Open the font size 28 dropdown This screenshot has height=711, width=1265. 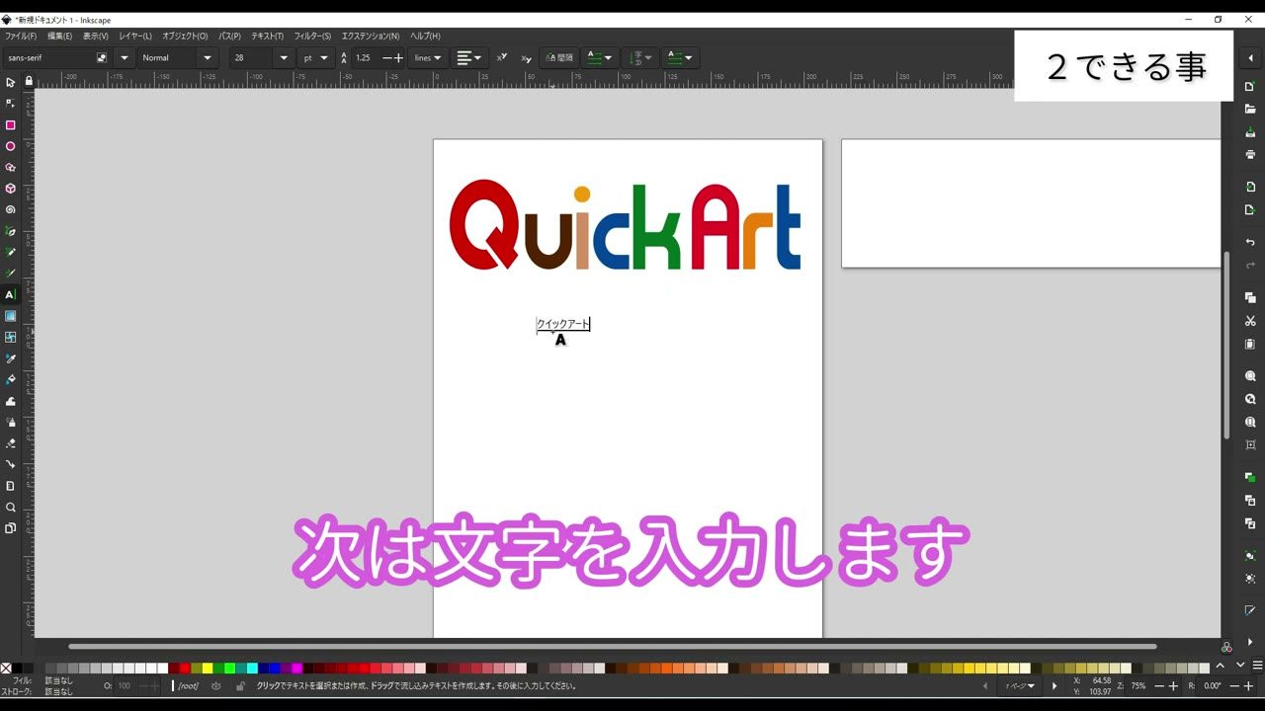[284, 57]
